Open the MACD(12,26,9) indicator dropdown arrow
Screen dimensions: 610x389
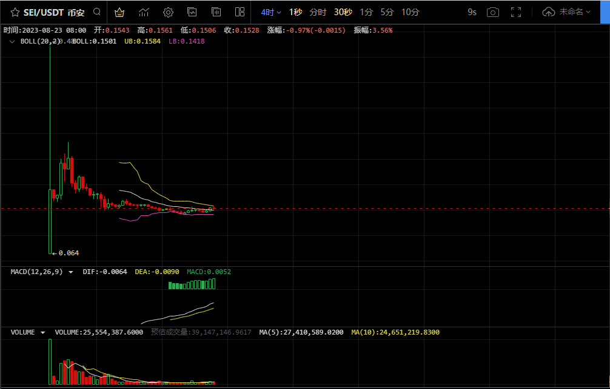pyautogui.click(x=71, y=272)
